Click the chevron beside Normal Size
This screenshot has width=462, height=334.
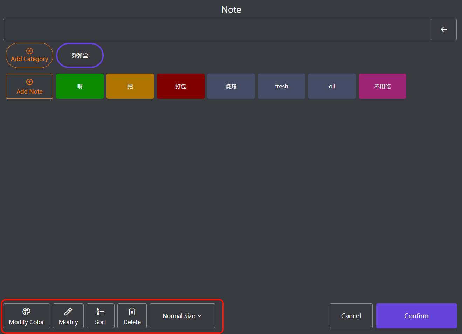tap(200, 316)
